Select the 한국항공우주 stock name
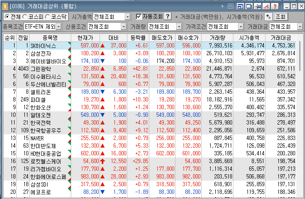Image resolution: width=305 pixels, height=199 pixels. pyautogui.click(x=46, y=131)
